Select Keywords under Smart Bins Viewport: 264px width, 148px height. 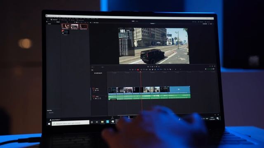[x=51, y=113]
